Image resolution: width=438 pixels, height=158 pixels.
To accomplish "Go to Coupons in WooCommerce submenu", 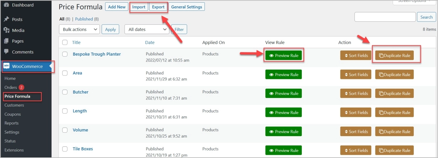I will (x=13, y=114).
